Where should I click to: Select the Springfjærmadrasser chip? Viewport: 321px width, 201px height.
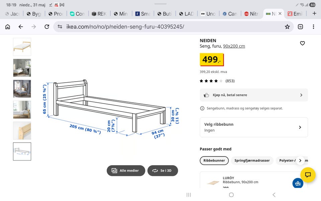click(x=252, y=161)
